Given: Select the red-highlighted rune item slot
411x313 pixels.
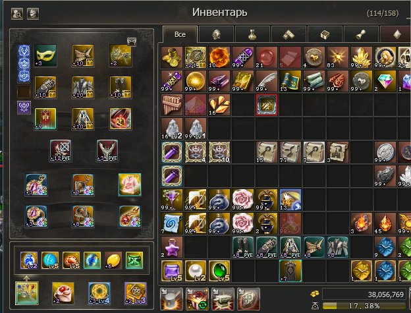Looking at the screenshot, I should pyautogui.click(x=267, y=105).
